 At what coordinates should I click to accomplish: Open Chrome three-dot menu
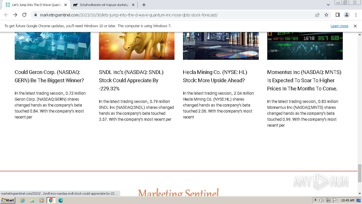[x=355, y=15]
